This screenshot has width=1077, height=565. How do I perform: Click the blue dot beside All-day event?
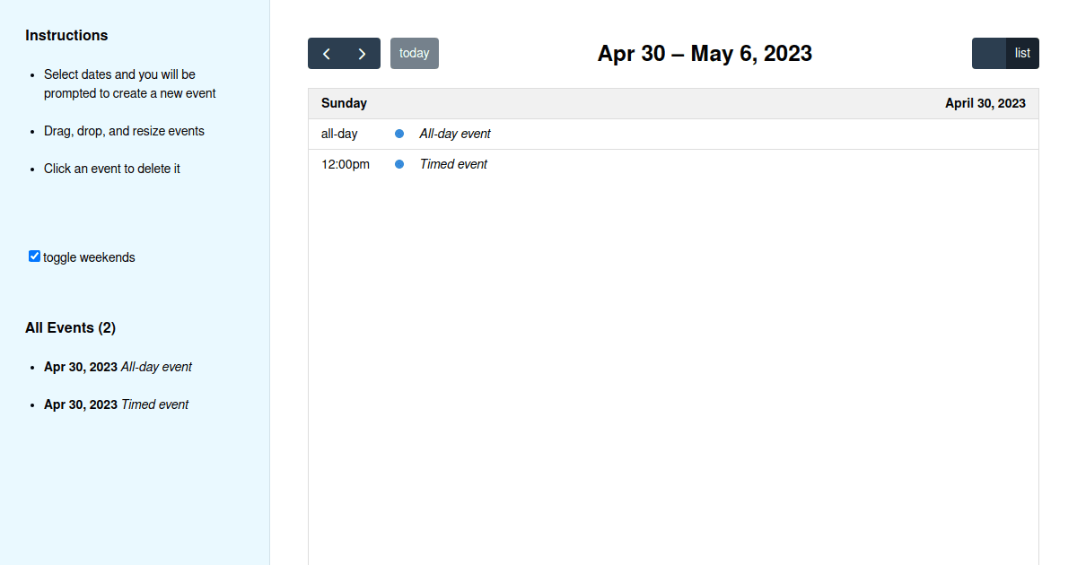coord(399,134)
